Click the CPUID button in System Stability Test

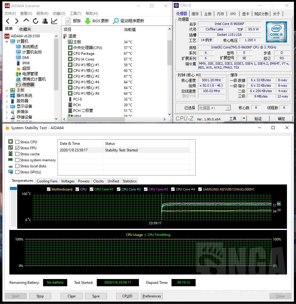coord(127,296)
